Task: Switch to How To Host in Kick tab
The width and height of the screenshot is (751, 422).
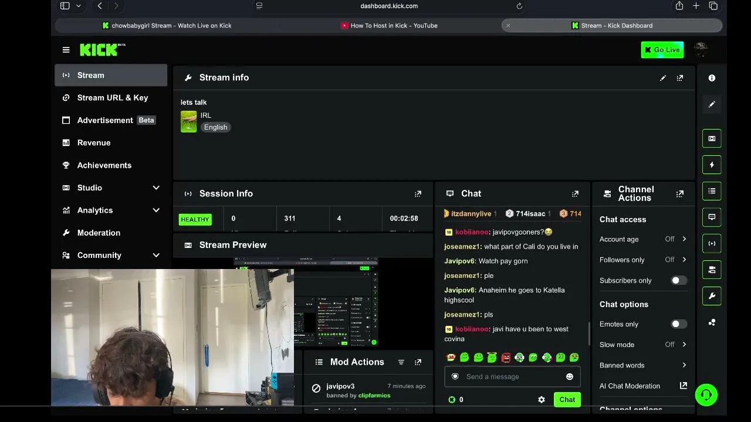Action: click(x=389, y=26)
